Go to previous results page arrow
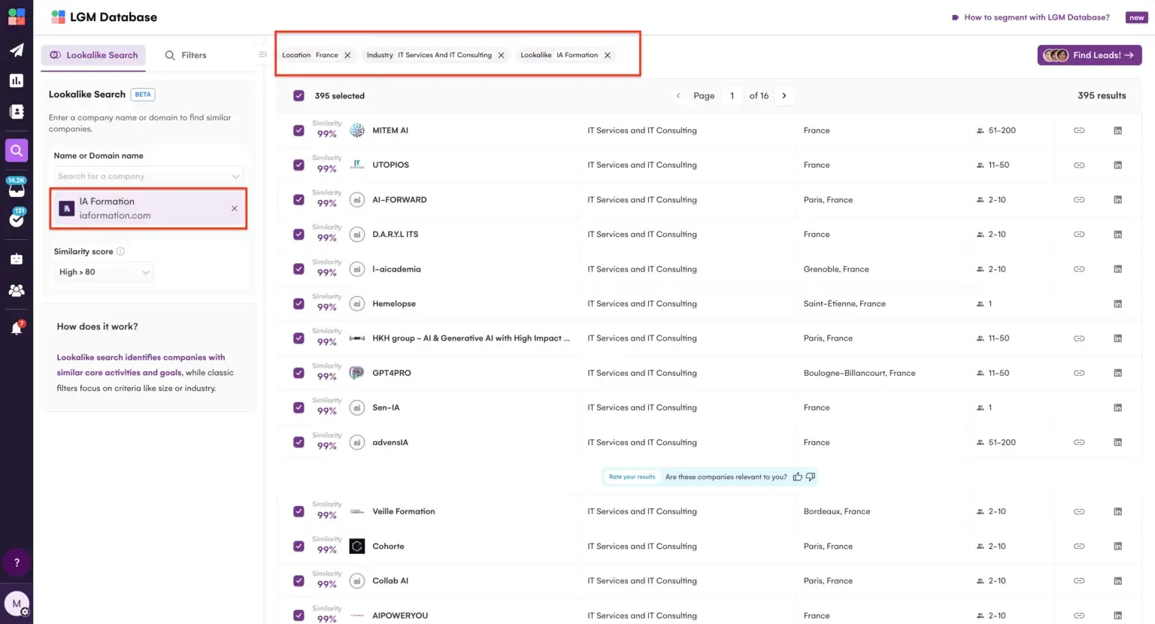 click(678, 95)
